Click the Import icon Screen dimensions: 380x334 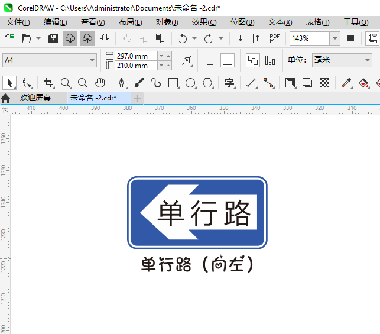[x=241, y=38]
